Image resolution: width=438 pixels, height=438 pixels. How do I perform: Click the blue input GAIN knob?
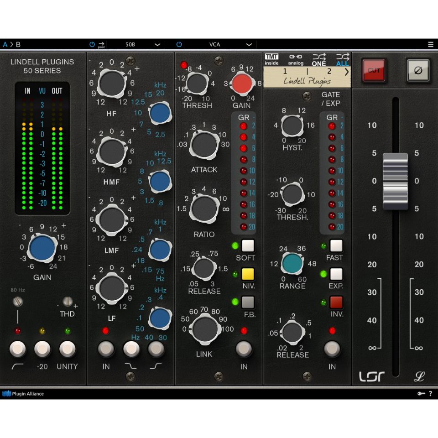42,248
